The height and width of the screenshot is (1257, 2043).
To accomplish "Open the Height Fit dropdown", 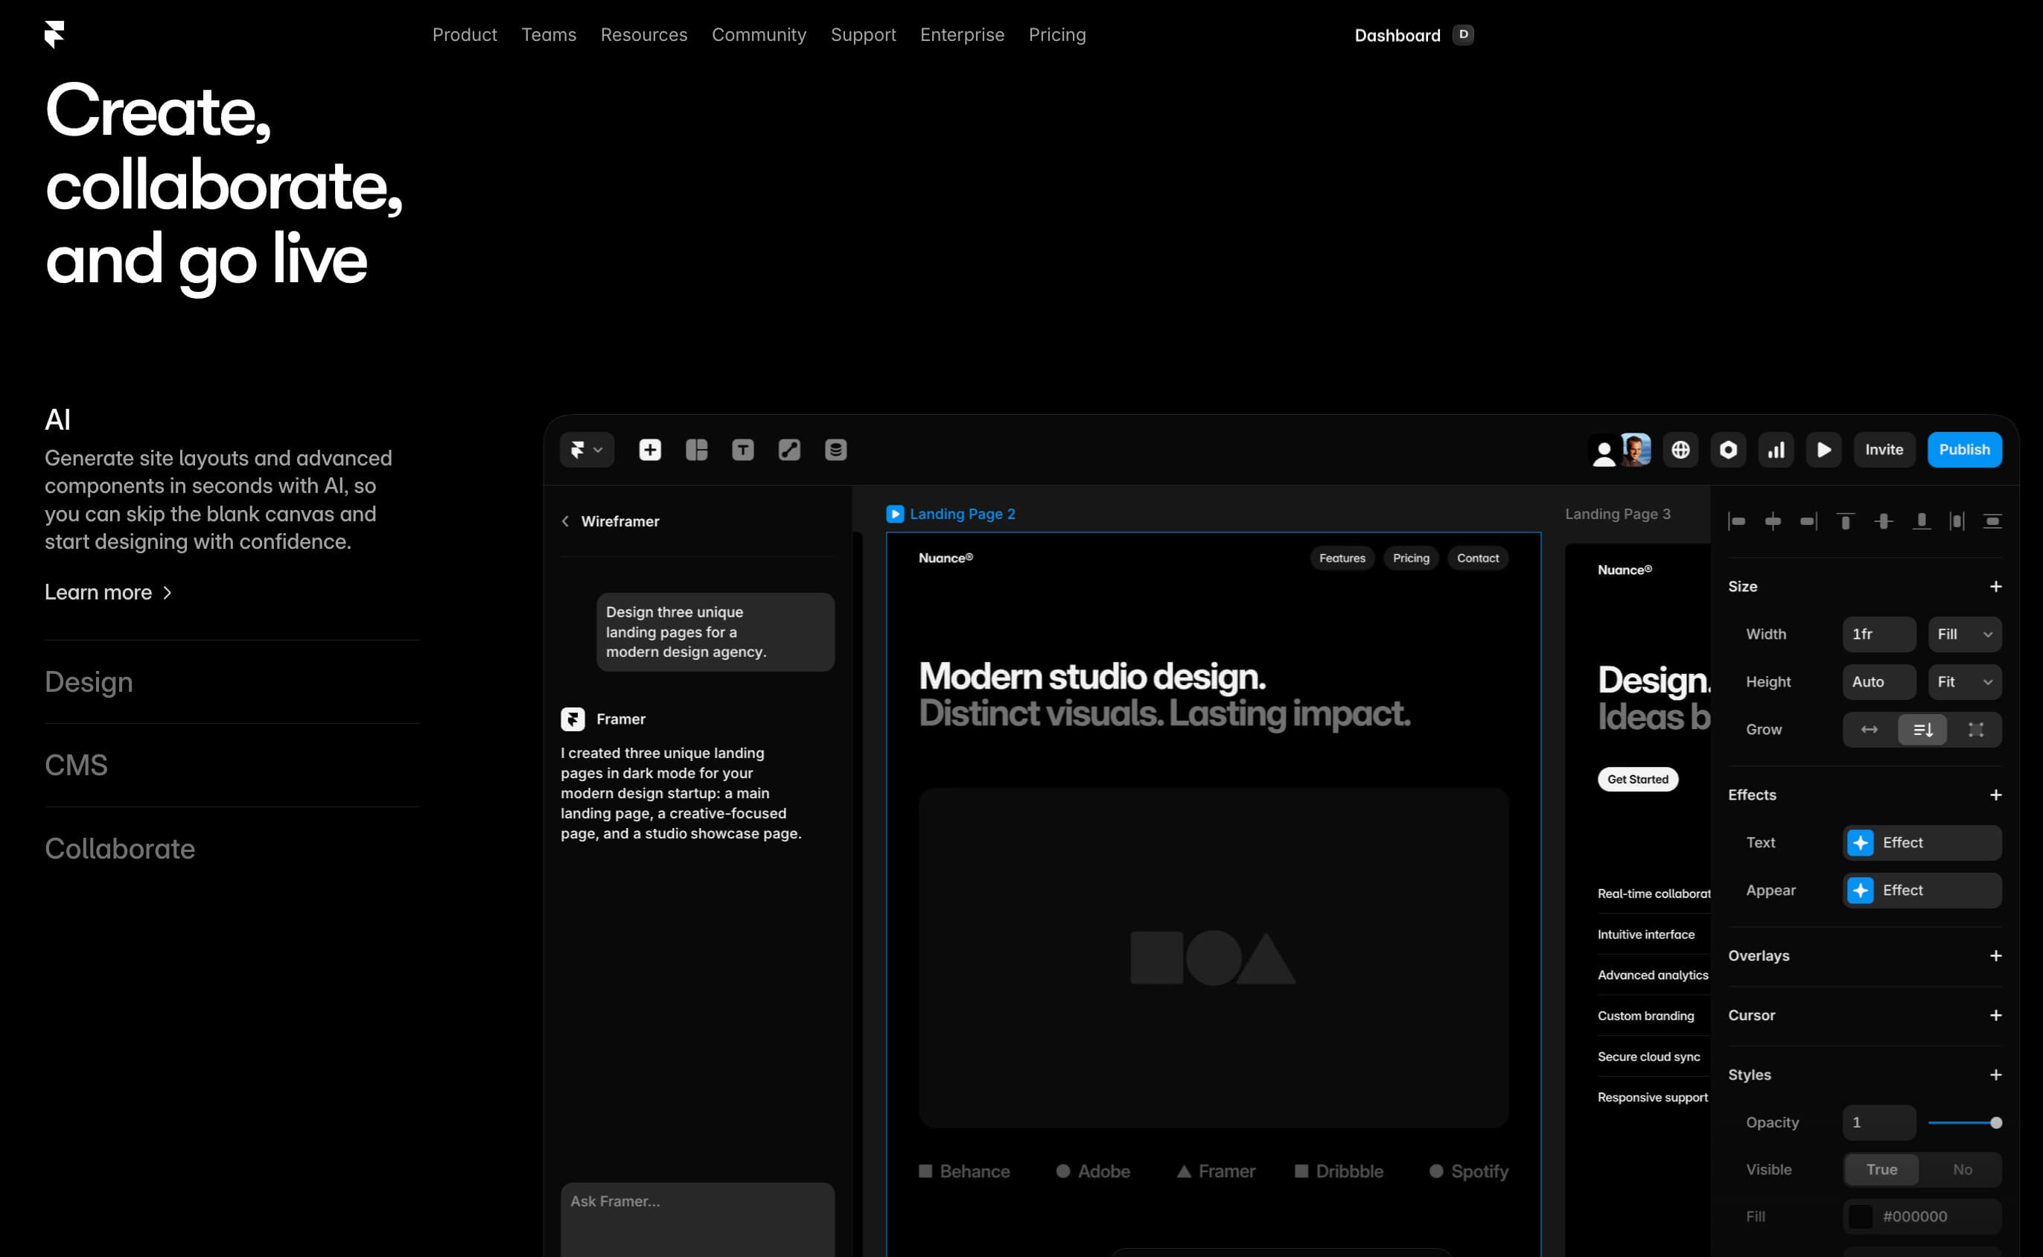I will [1964, 681].
